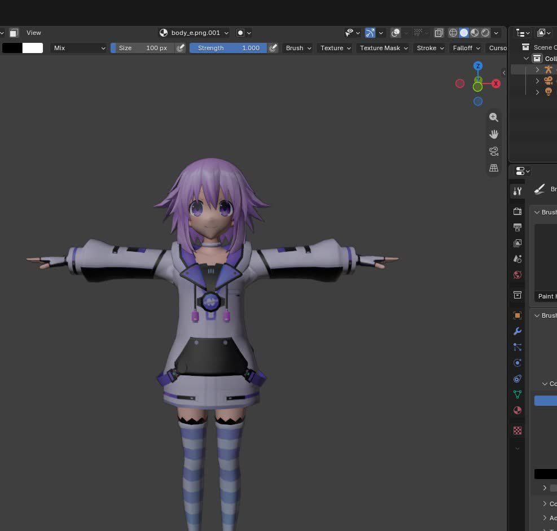Open selectability and visibility dropdown
This screenshot has height=531, width=557.
352,33
